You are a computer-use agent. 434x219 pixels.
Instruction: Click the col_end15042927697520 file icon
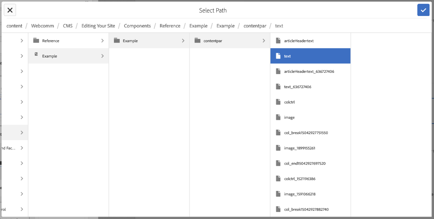pyautogui.click(x=278, y=163)
